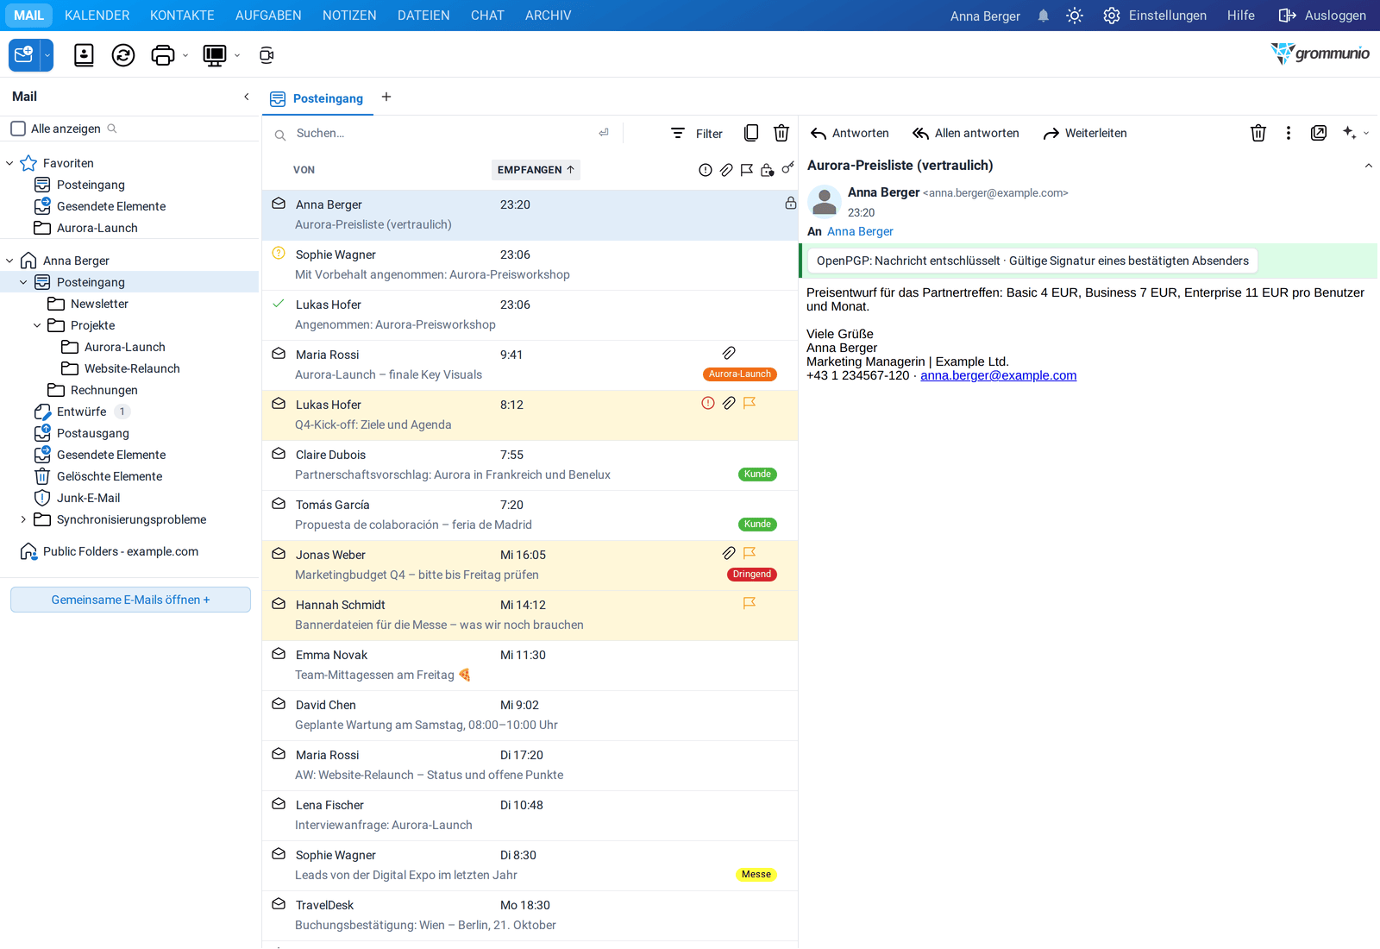Collapse the Favoriten tree section
Screen dimensions: 1380x949
9,163
